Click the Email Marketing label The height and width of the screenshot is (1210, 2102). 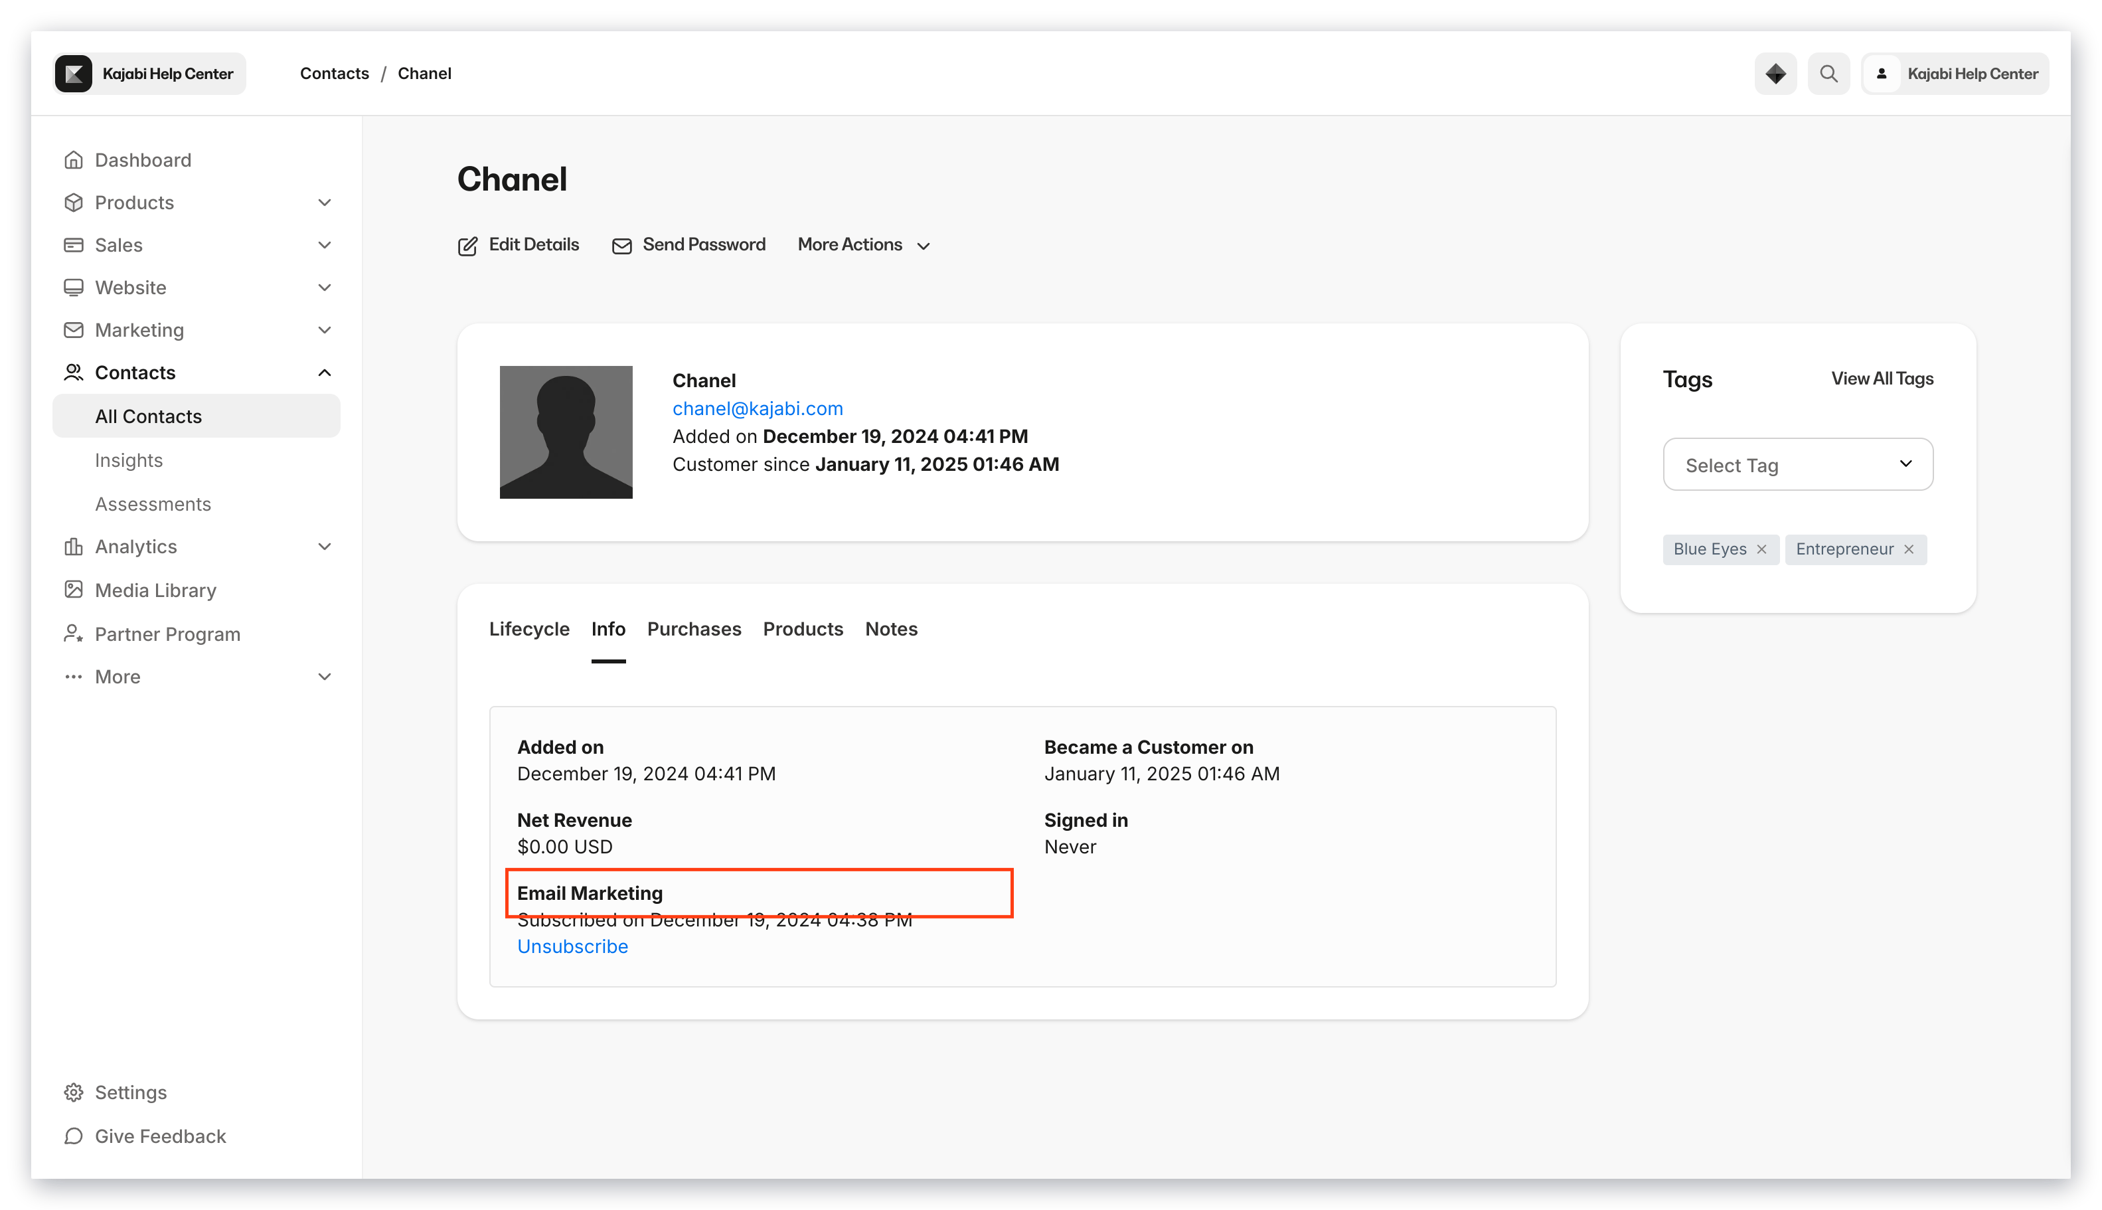[589, 893]
